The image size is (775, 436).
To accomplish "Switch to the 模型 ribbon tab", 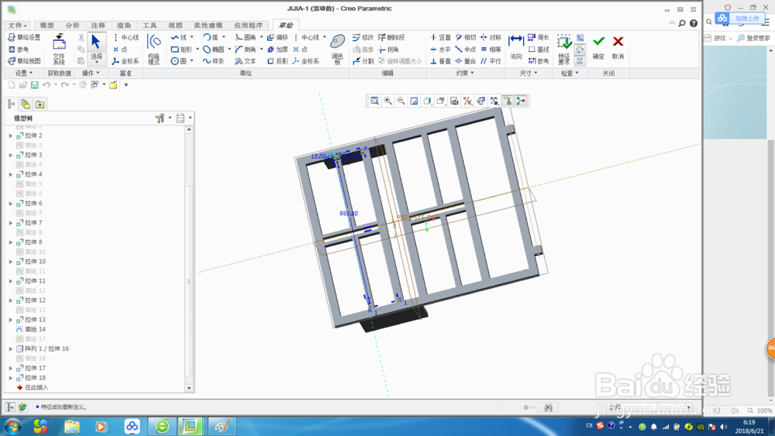I will pyautogui.click(x=46, y=26).
